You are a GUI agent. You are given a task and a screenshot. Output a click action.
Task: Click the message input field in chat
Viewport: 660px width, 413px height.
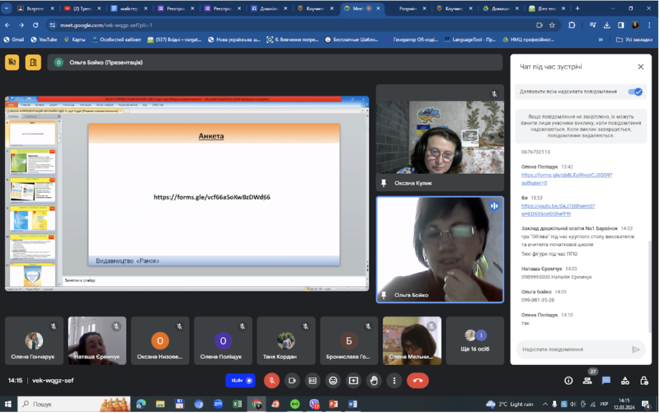click(573, 349)
